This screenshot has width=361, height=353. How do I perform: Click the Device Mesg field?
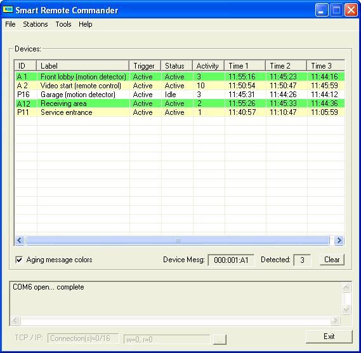[x=231, y=260]
